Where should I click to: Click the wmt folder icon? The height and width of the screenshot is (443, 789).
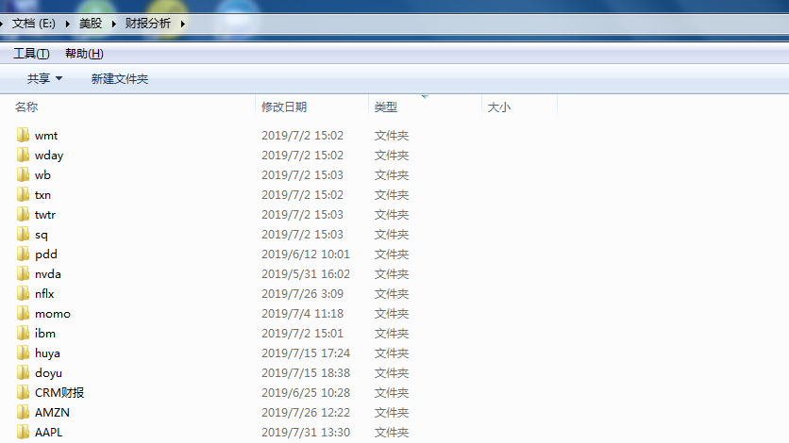tap(23, 135)
